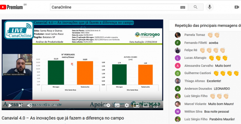
Task: Enable miniplayer mode
Action: point(136,105)
